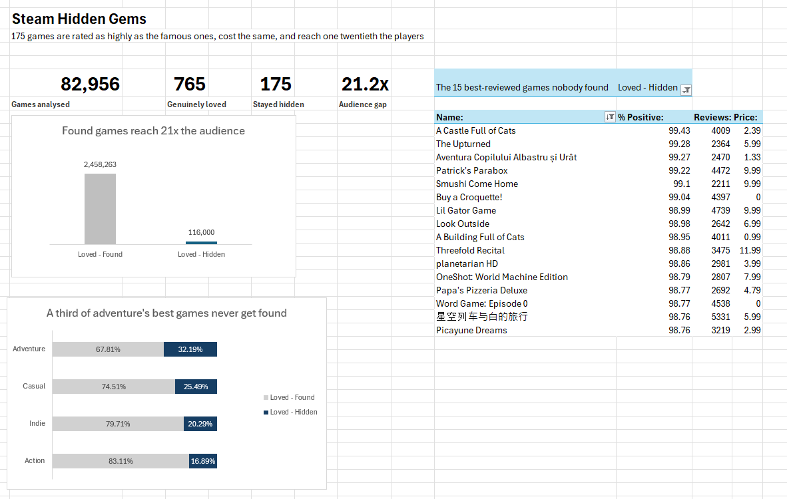Select the Adventure 67.81% found bar segment
The image size is (787, 499).
click(108, 349)
